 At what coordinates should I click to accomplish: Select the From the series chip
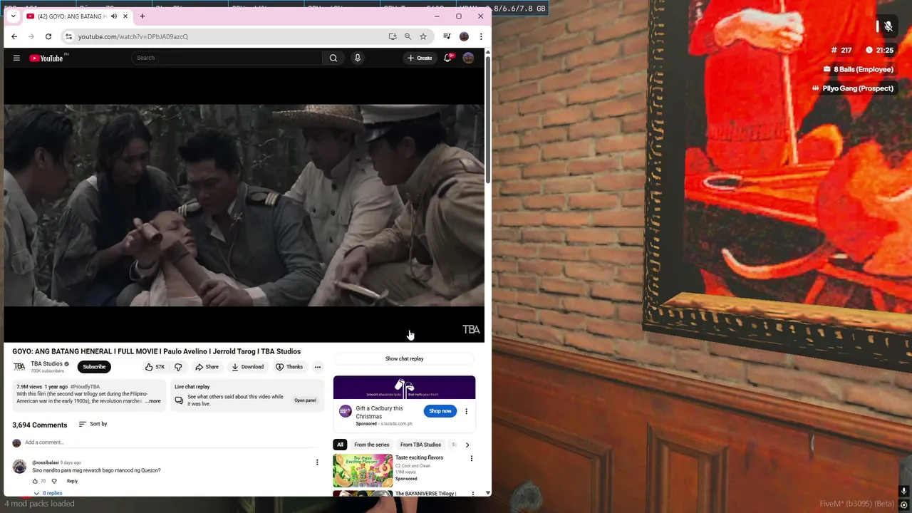tap(371, 445)
